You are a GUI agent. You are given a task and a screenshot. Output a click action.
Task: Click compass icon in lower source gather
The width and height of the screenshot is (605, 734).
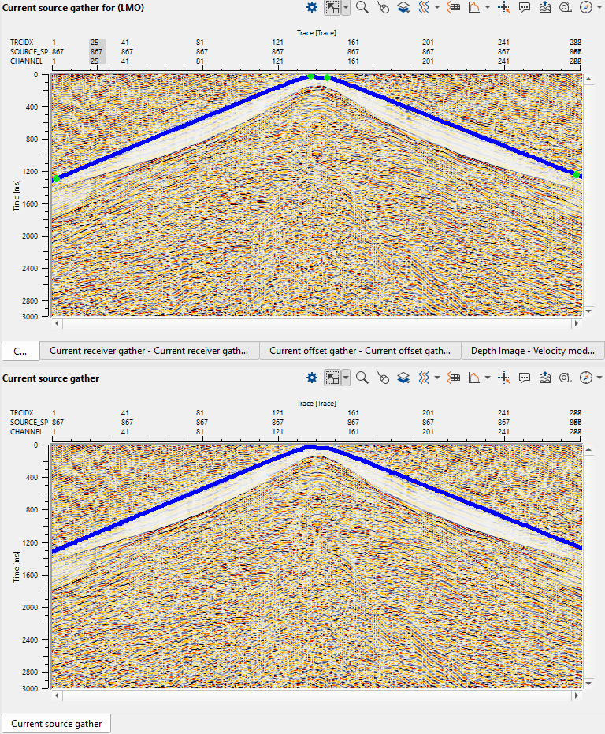click(586, 378)
